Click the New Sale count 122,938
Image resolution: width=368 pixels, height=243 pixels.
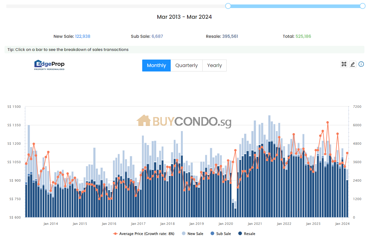(x=83, y=36)
